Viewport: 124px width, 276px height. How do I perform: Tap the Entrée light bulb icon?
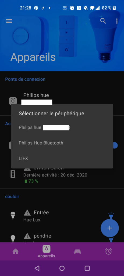tap(13, 216)
